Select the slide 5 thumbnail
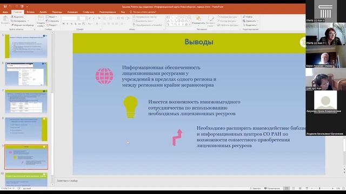Image resolution: width=346 pixels, height=194 pixels. point(26,46)
